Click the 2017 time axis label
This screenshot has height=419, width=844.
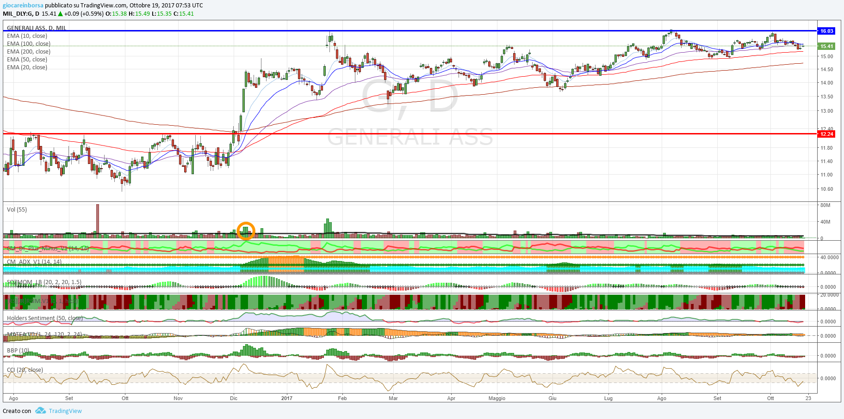(287, 398)
